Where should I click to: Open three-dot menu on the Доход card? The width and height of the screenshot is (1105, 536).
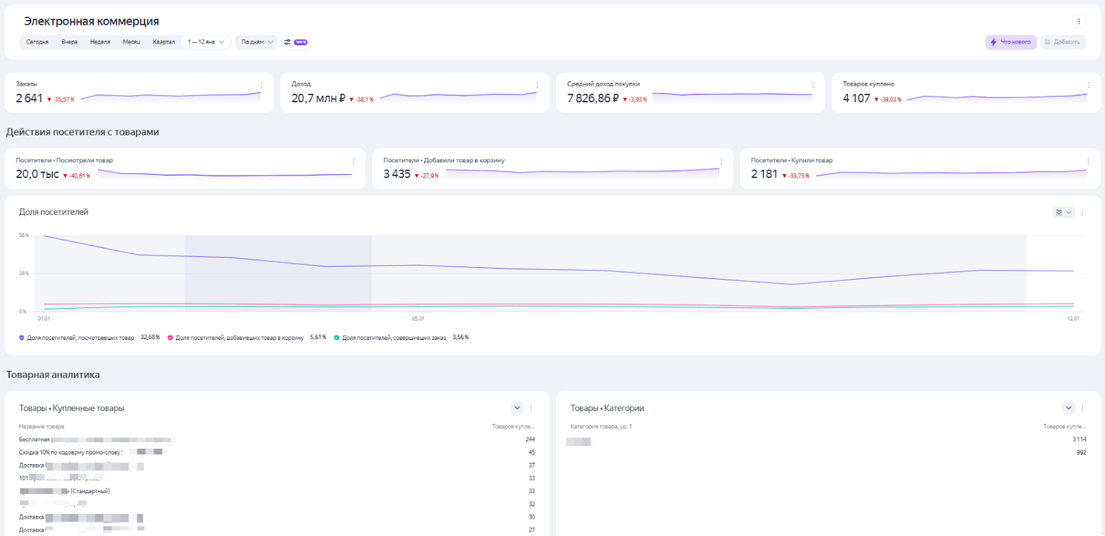(x=537, y=85)
